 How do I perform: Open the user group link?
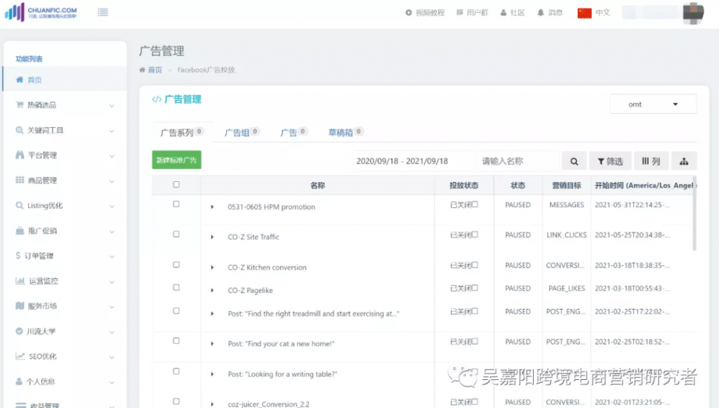[x=473, y=13]
